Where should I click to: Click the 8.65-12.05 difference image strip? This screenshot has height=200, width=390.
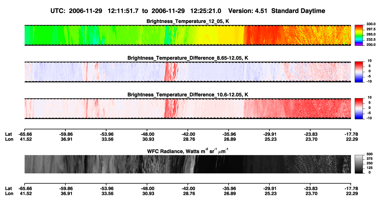click(188, 72)
